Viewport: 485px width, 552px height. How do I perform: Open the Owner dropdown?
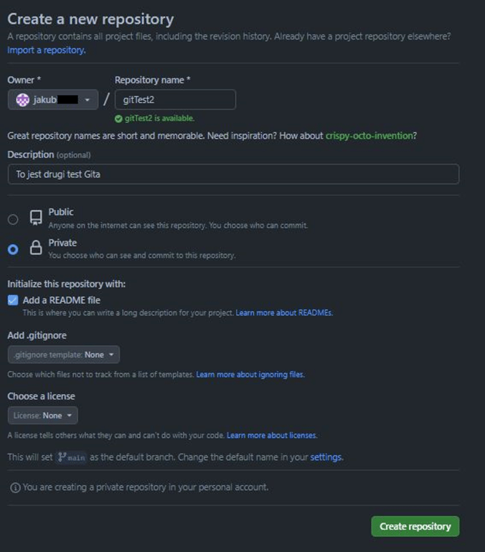click(53, 100)
